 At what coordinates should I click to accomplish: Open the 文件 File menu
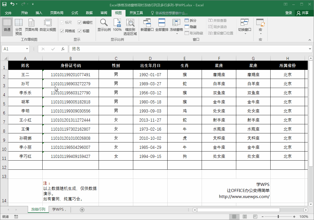click(8, 13)
